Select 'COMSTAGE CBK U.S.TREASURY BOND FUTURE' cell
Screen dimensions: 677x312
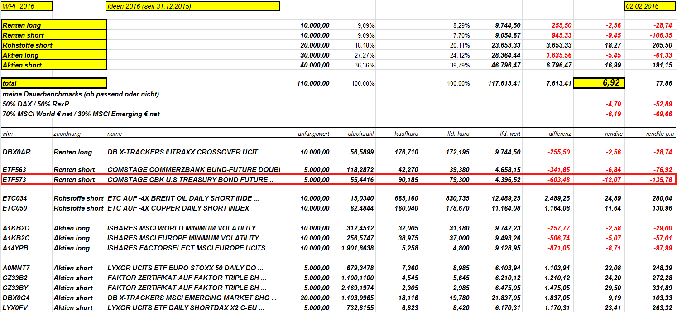[x=191, y=180]
